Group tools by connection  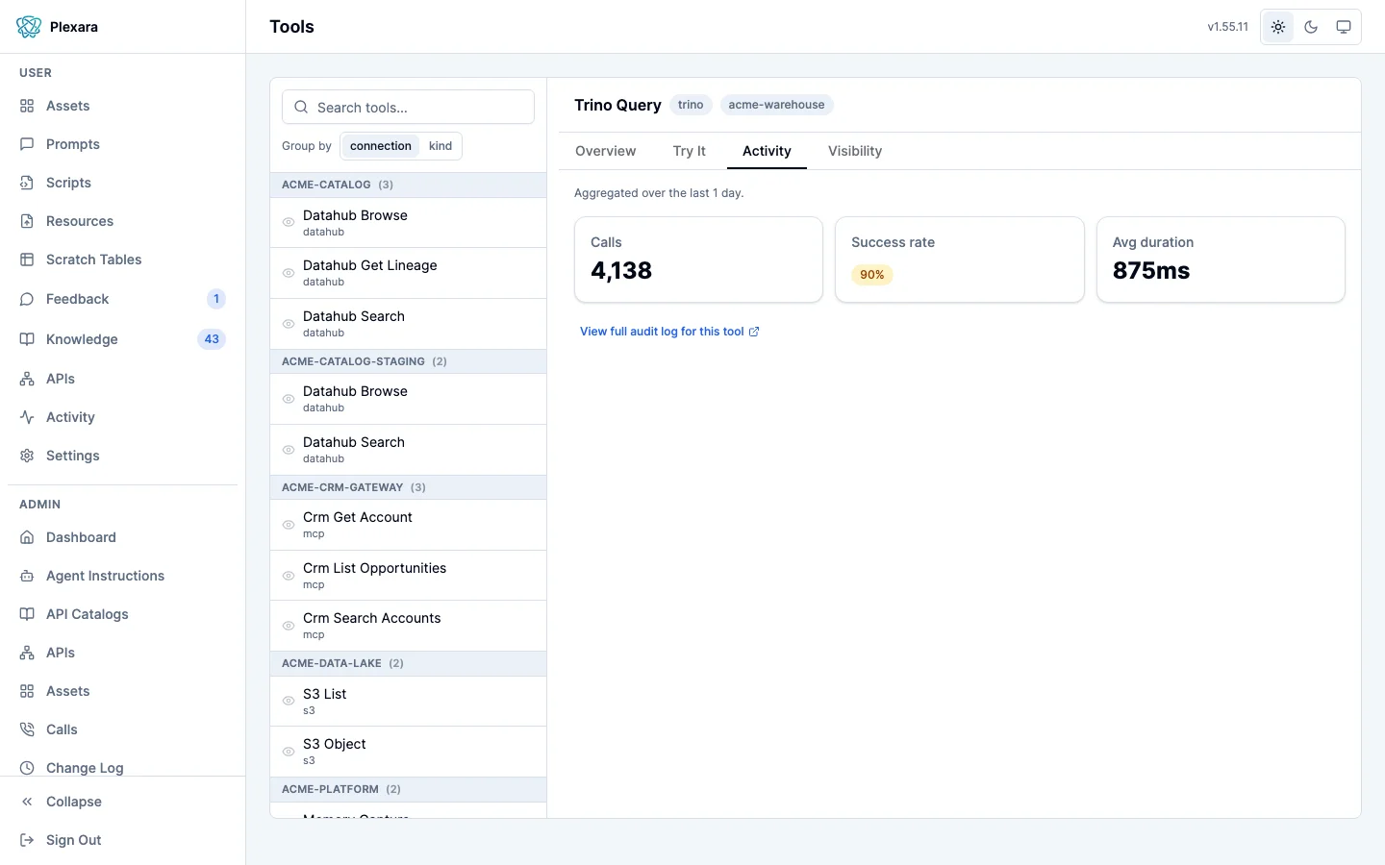pyautogui.click(x=381, y=146)
